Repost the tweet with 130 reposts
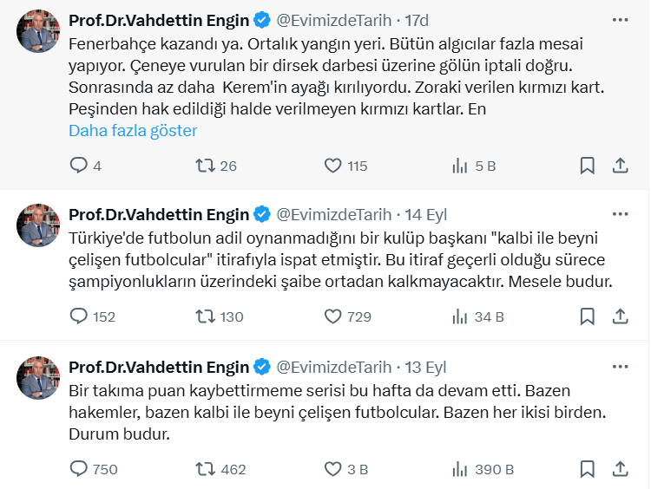 pyautogui.click(x=206, y=316)
